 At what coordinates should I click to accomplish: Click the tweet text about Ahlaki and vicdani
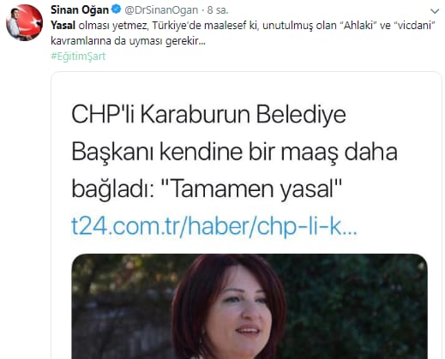click(243, 33)
